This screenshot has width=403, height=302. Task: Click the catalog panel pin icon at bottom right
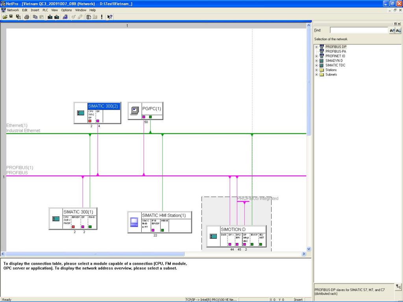coord(398,286)
